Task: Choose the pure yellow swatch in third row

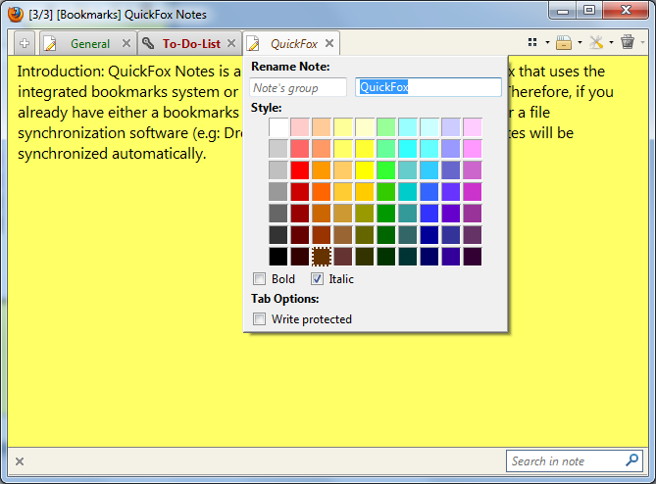Action: (365, 170)
